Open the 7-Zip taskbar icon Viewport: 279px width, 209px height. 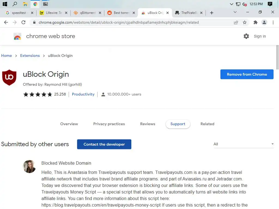[x=46, y=4]
